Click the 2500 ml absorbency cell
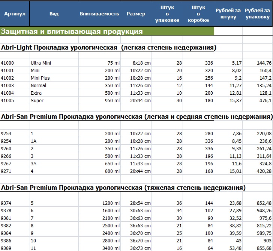Image resolution: width=273 pixels, height=251 pixels. (99, 225)
